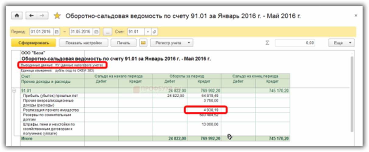
Task: Go forward with the right arrow
Action: [42, 16]
